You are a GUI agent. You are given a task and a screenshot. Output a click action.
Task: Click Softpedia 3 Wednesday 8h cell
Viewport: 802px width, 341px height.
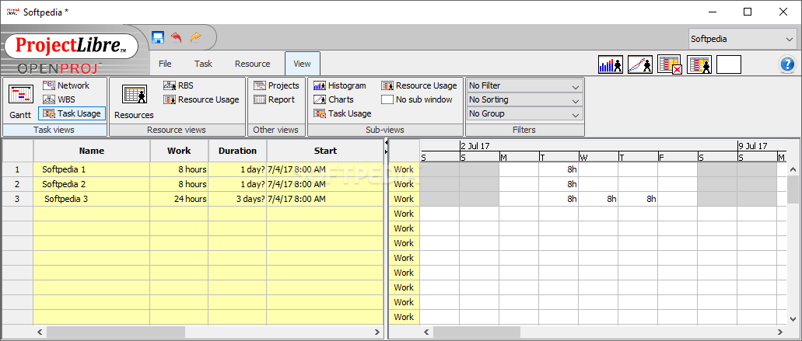(x=598, y=199)
